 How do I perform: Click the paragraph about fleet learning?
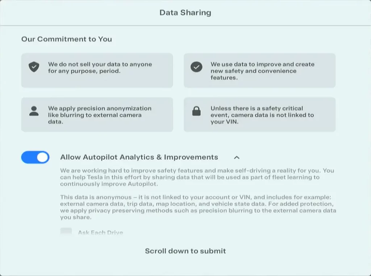tap(197, 177)
